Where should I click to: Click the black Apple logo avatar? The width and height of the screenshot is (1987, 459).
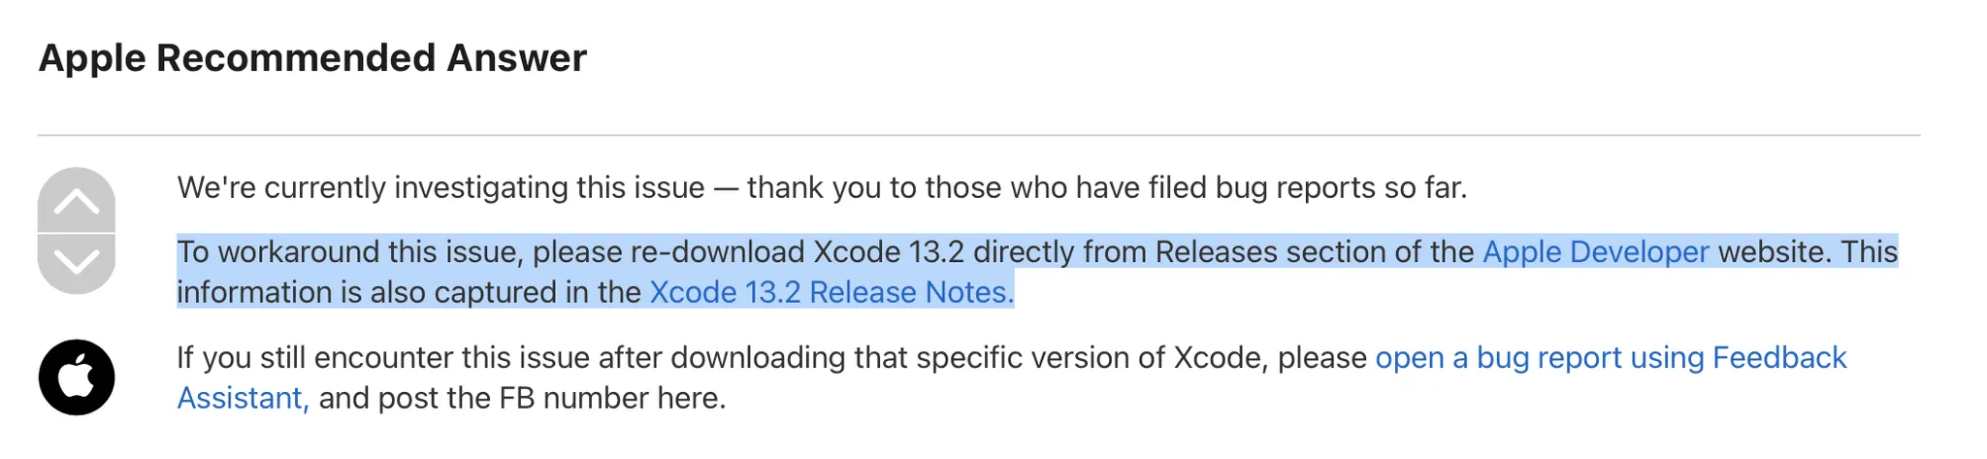click(x=77, y=377)
